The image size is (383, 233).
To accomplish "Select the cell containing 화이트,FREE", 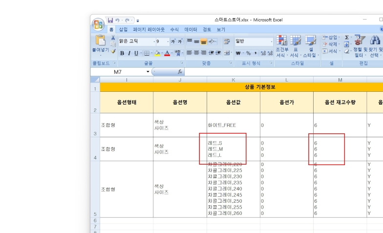I will click(x=233, y=126).
